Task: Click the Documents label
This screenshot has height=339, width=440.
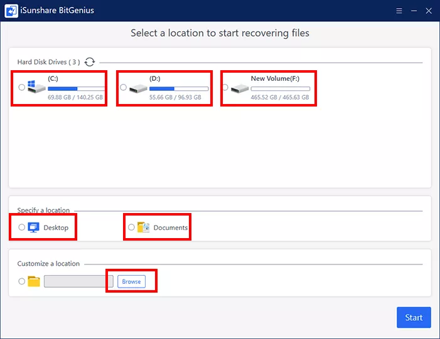Action: (170, 227)
